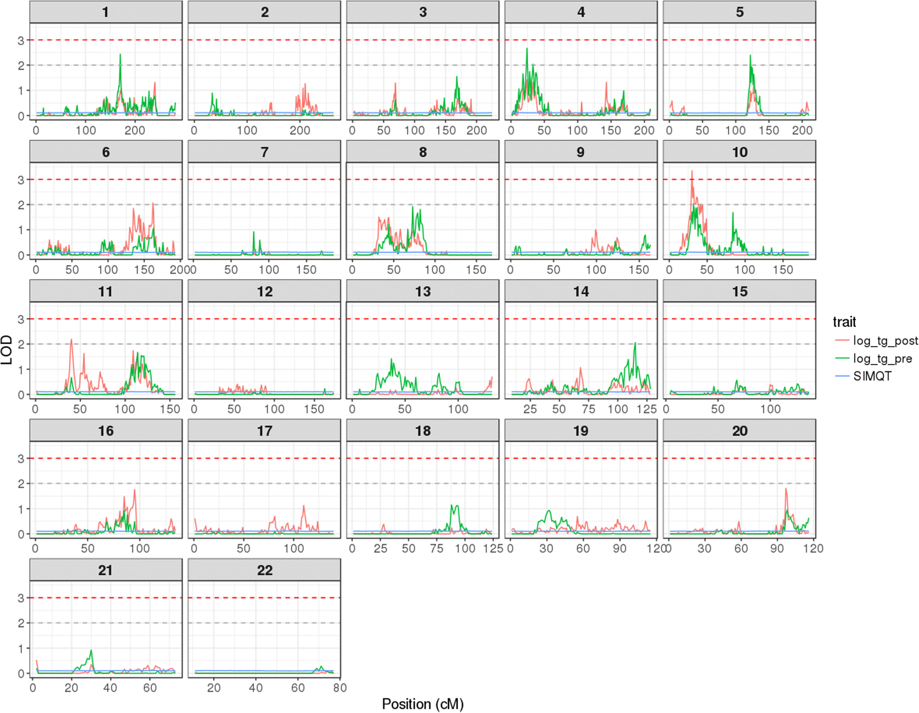Screen dimensions: 919x713
Task: Click the chromosome 6 panel header
Action: [106, 152]
